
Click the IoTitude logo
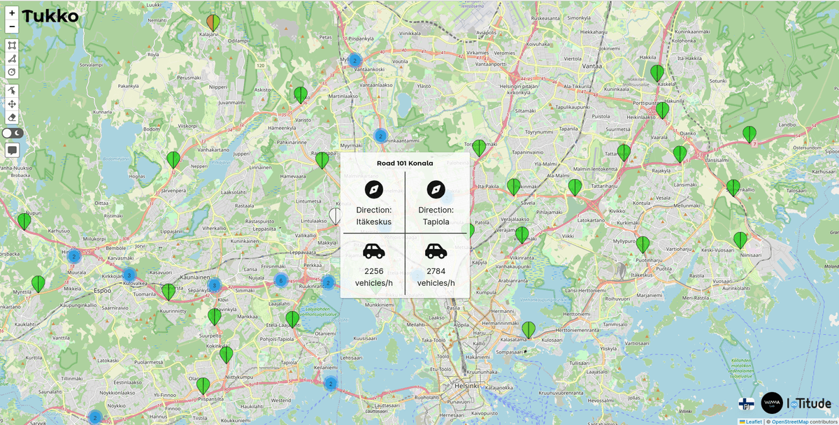pyautogui.click(x=809, y=403)
